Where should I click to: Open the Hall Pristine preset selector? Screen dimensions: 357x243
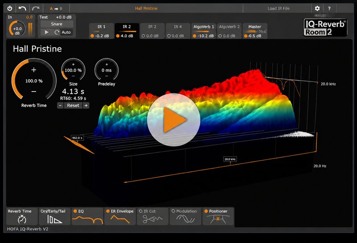[146, 8]
